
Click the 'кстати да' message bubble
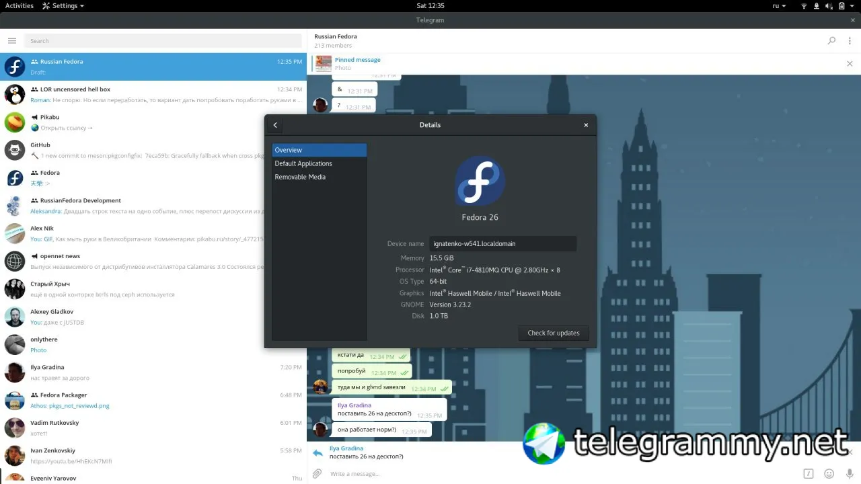click(x=371, y=356)
